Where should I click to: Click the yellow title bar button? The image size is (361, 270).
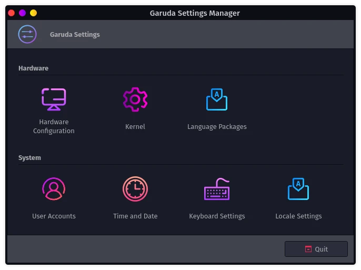[33, 13]
